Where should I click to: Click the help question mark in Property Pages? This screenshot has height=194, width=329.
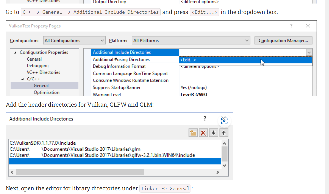coord(291,26)
